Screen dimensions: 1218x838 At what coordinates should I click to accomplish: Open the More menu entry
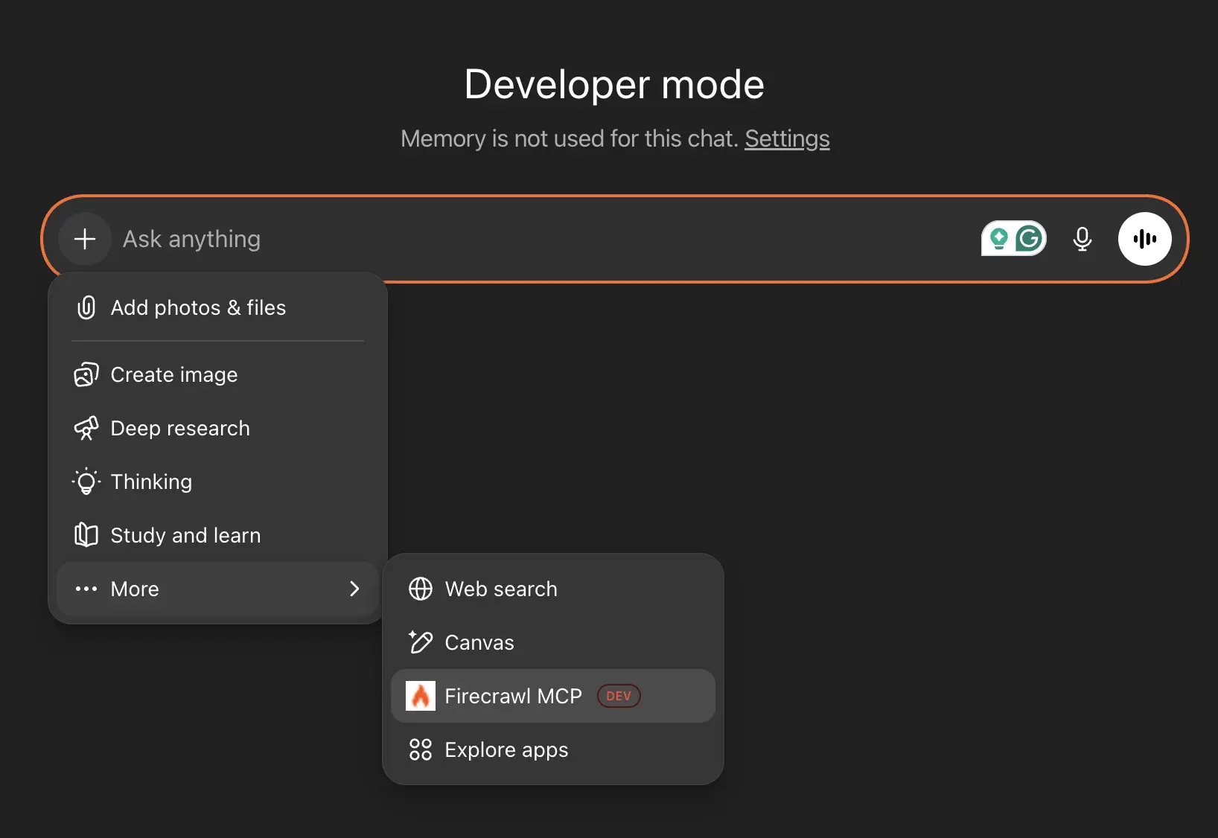point(217,589)
